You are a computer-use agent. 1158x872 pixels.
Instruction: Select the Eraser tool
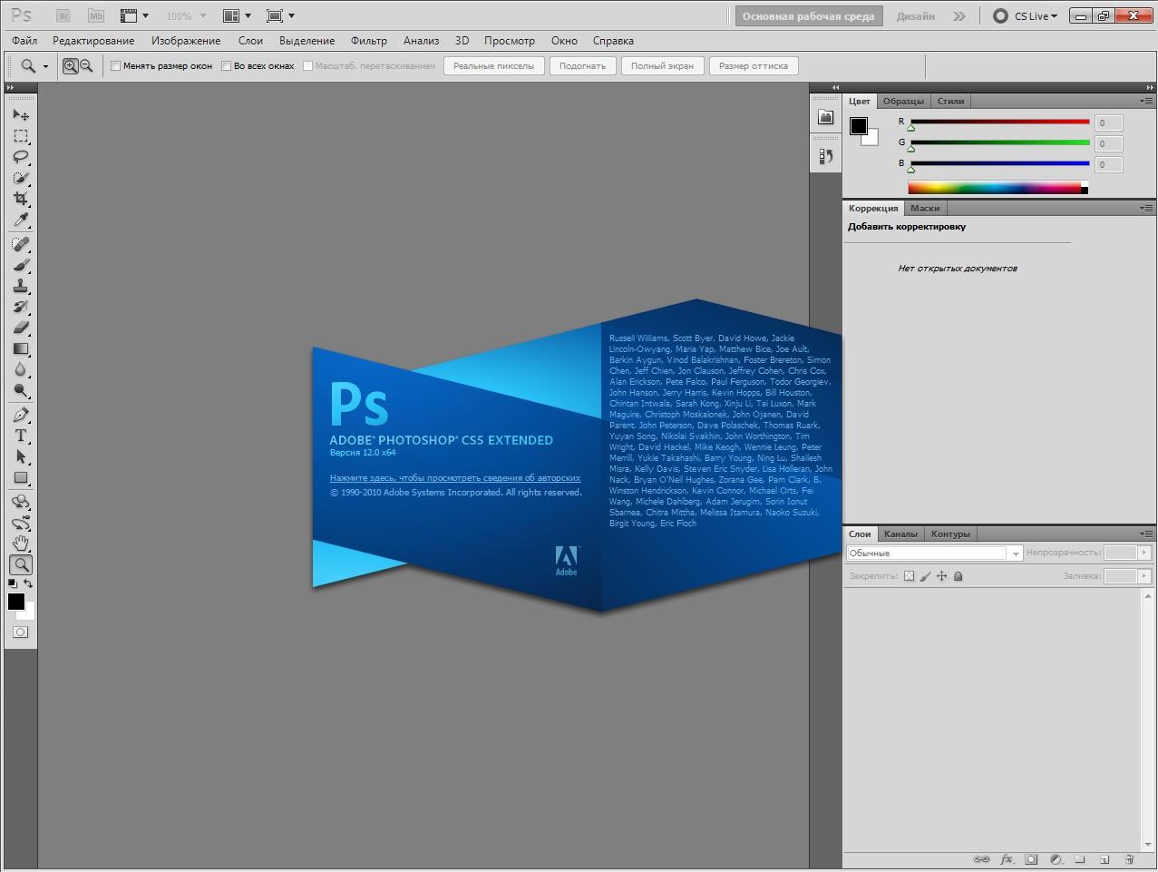[x=21, y=328]
